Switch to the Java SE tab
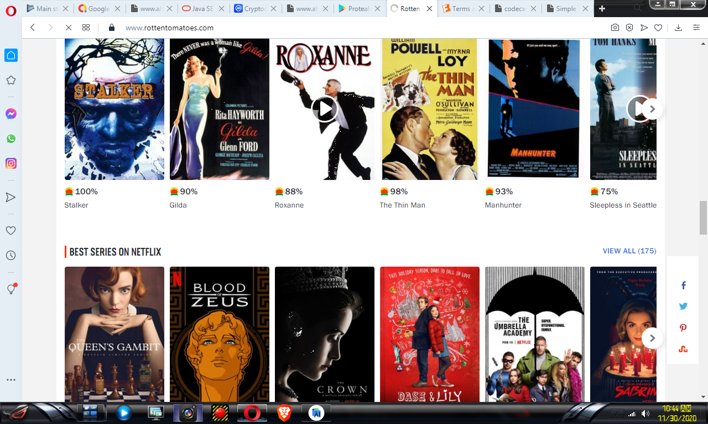This screenshot has width=708, height=424. pyautogui.click(x=204, y=9)
